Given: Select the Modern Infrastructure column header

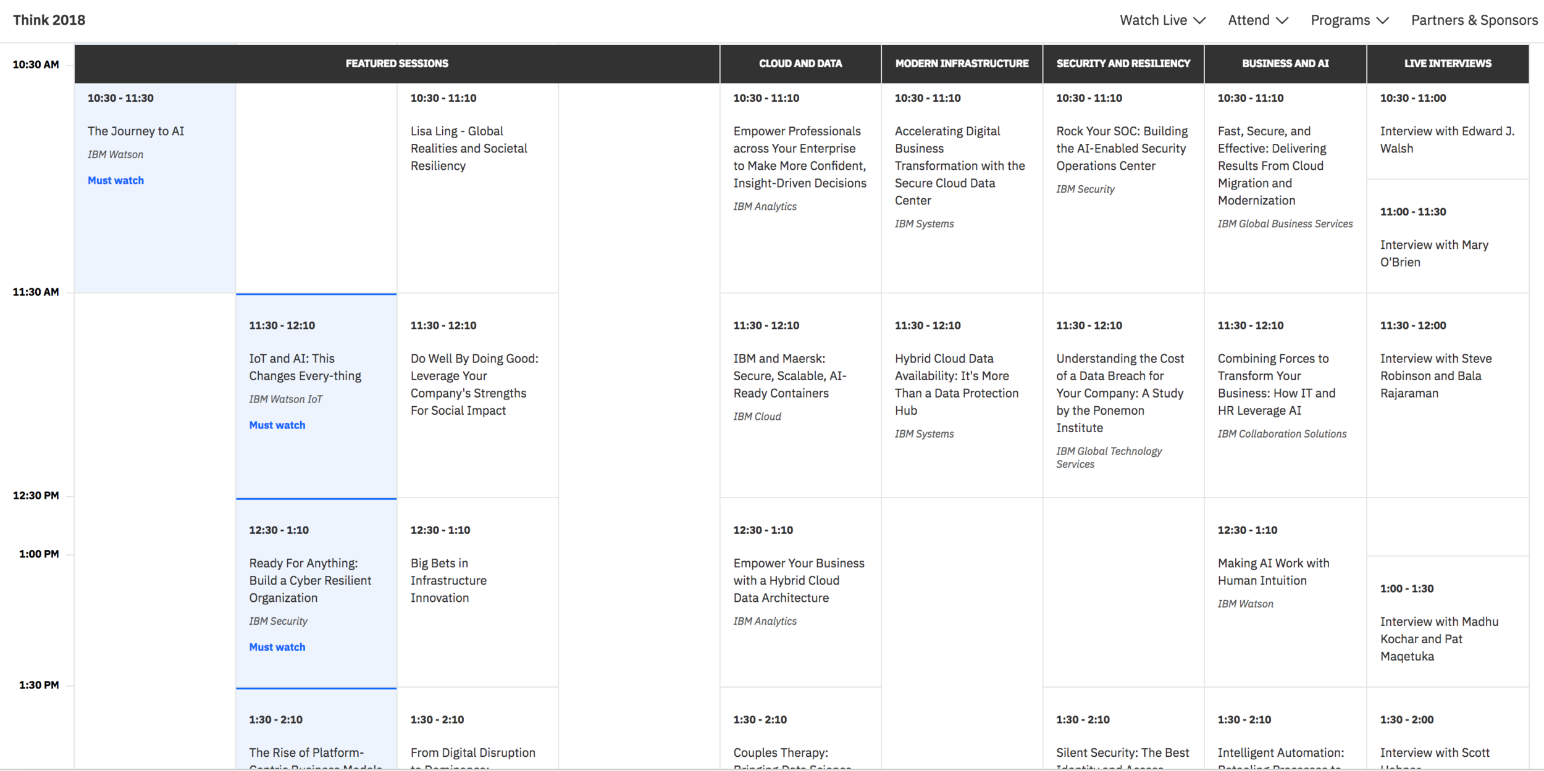Looking at the screenshot, I should point(962,64).
